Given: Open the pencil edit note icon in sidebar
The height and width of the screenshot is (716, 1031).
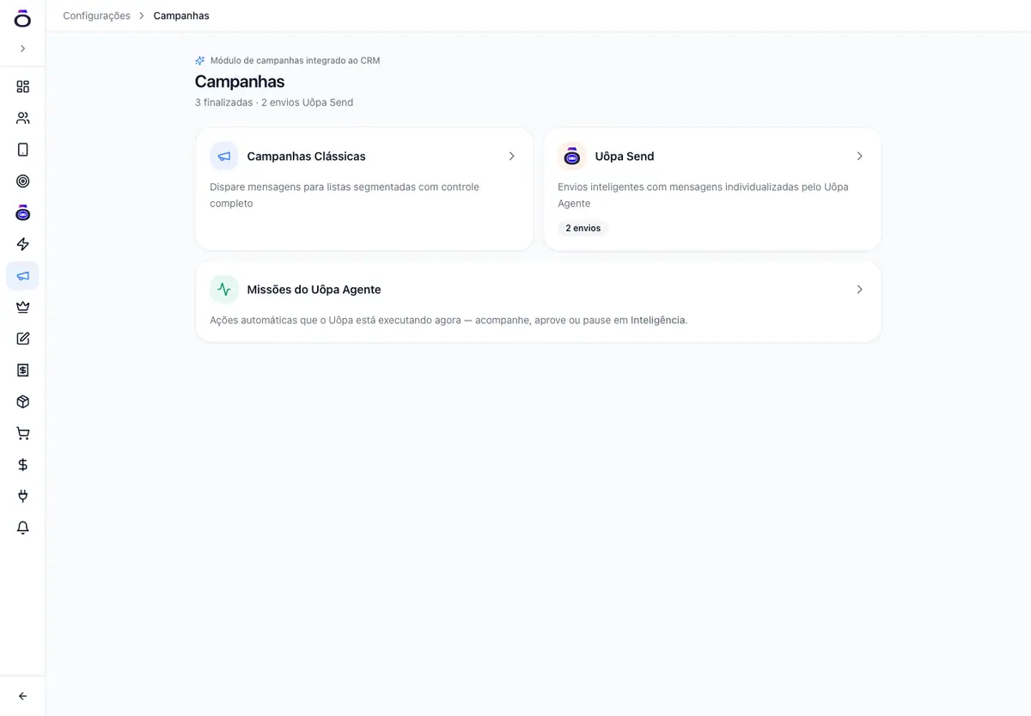Looking at the screenshot, I should [x=22, y=339].
